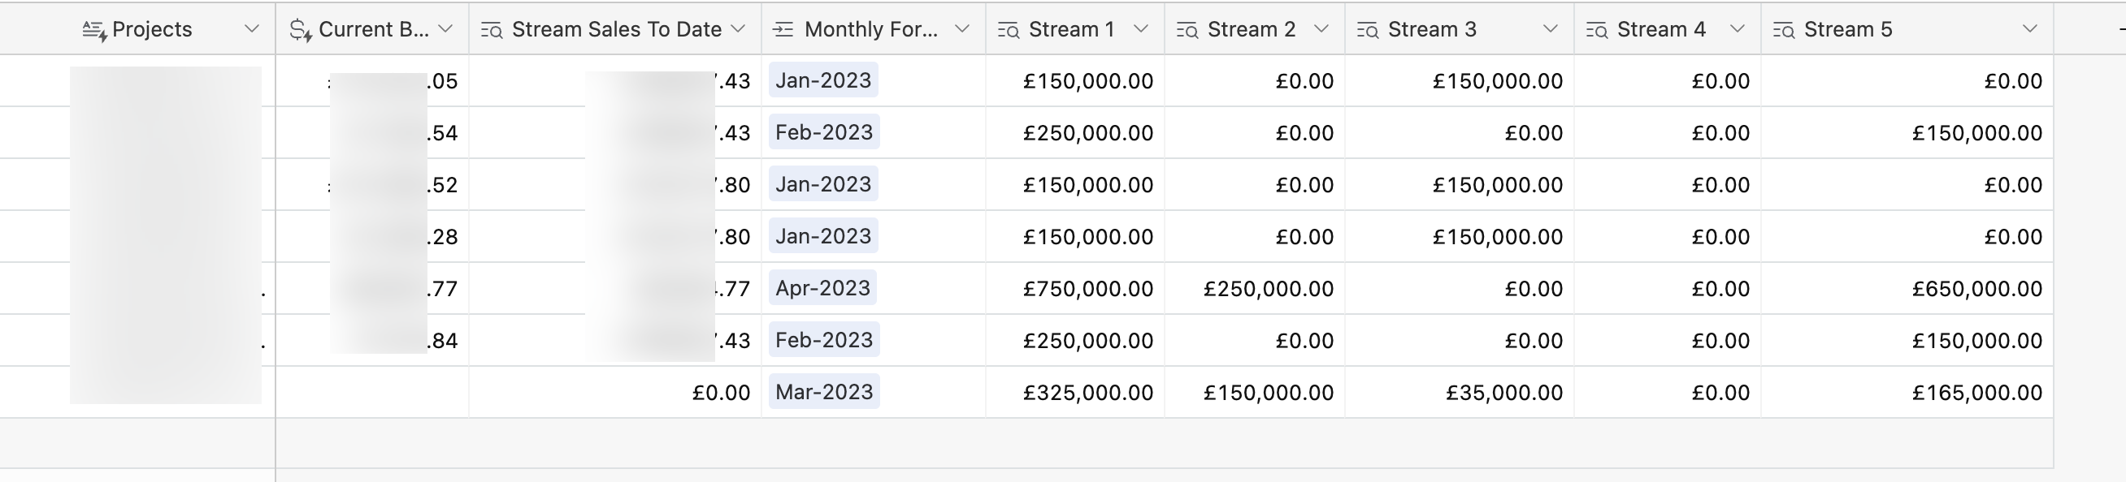Click the Stream 1 header label
The height and width of the screenshot is (482, 2126).
click(x=1071, y=30)
